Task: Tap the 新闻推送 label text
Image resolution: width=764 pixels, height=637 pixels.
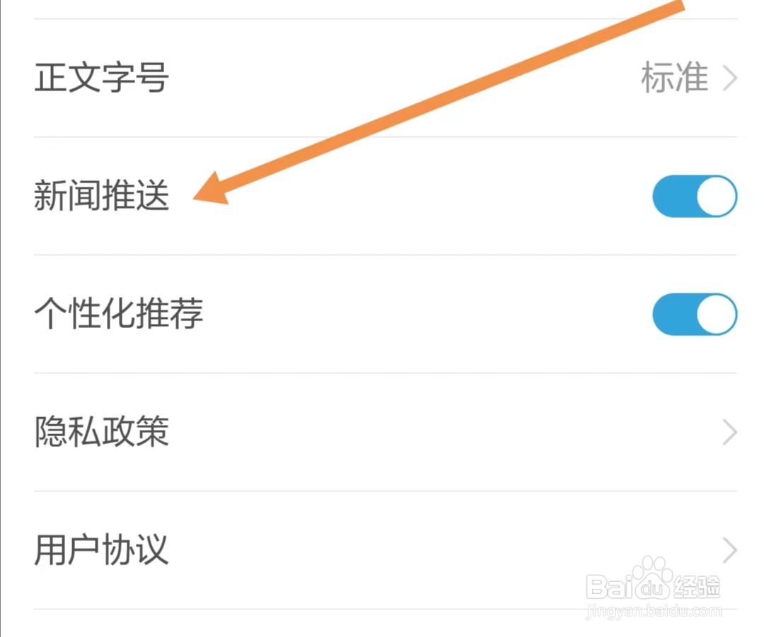Action: (102, 195)
